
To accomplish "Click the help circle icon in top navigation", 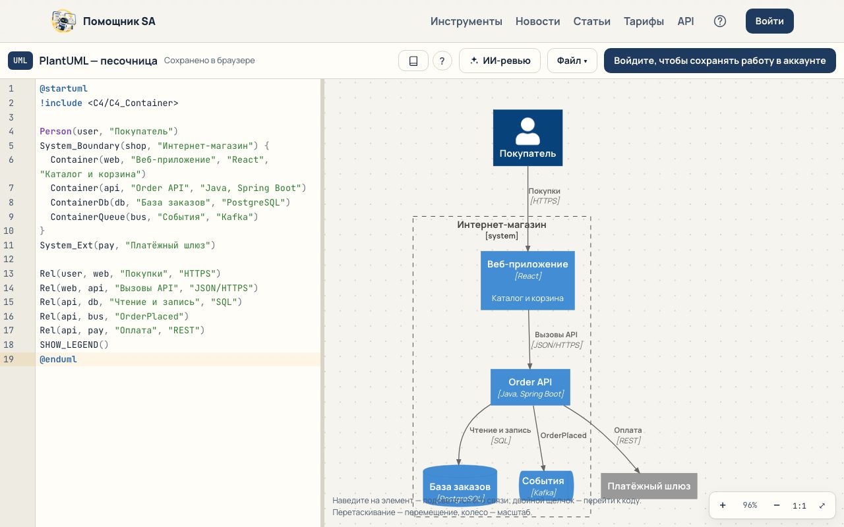I will point(720,21).
